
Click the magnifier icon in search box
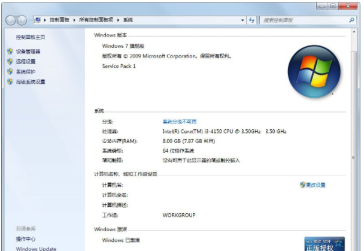351,20
